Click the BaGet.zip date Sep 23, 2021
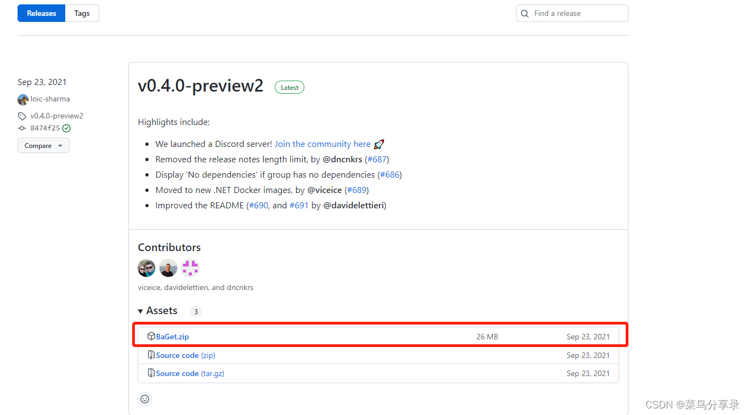 tap(588, 337)
